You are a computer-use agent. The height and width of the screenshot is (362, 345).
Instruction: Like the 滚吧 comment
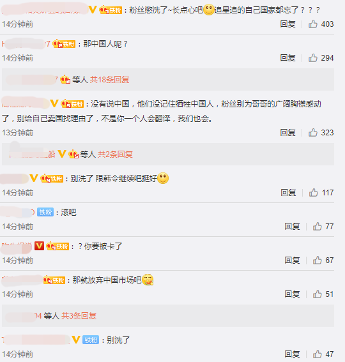pos(318,227)
